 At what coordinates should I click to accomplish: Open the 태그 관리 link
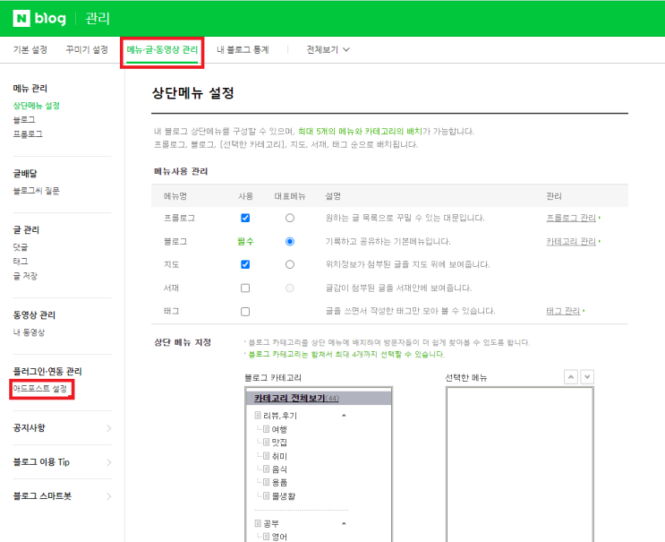tap(563, 311)
